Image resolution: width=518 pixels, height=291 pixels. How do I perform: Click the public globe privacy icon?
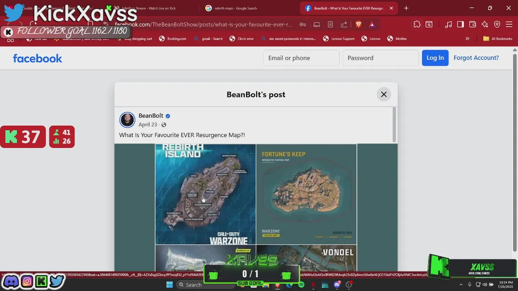pyautogui.click(x=163, y=124)
